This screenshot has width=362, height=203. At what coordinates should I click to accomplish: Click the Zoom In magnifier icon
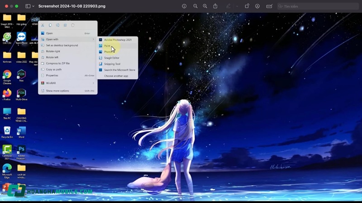[x=205, y=6]
